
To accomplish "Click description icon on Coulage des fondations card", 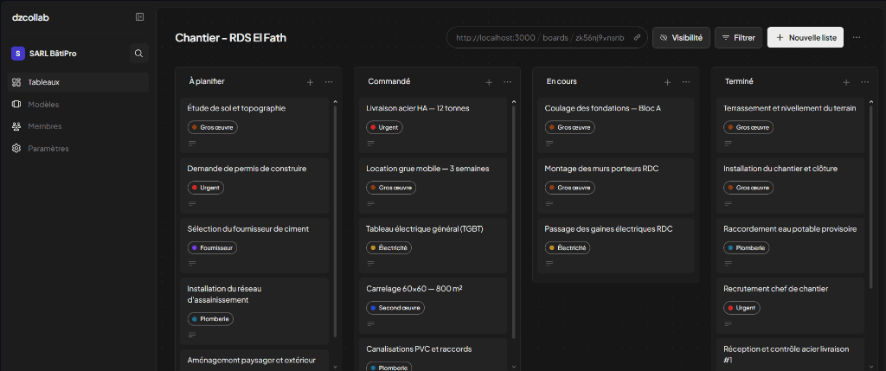I will pos(549,143).
